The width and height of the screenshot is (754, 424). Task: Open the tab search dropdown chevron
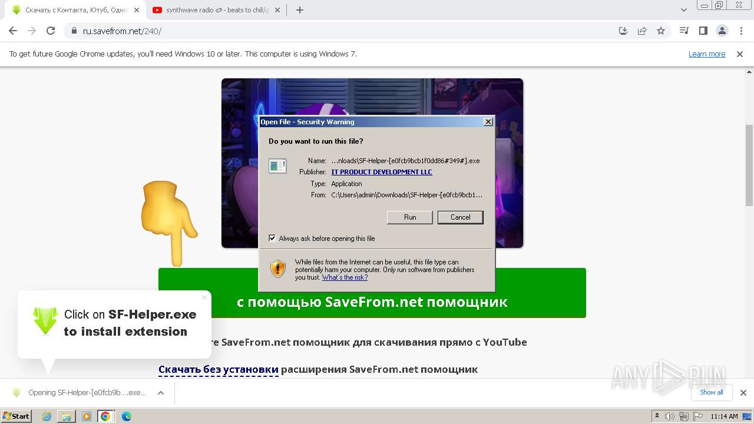[684, 10]
